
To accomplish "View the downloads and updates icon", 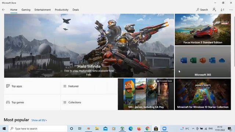I will [222, 10].
